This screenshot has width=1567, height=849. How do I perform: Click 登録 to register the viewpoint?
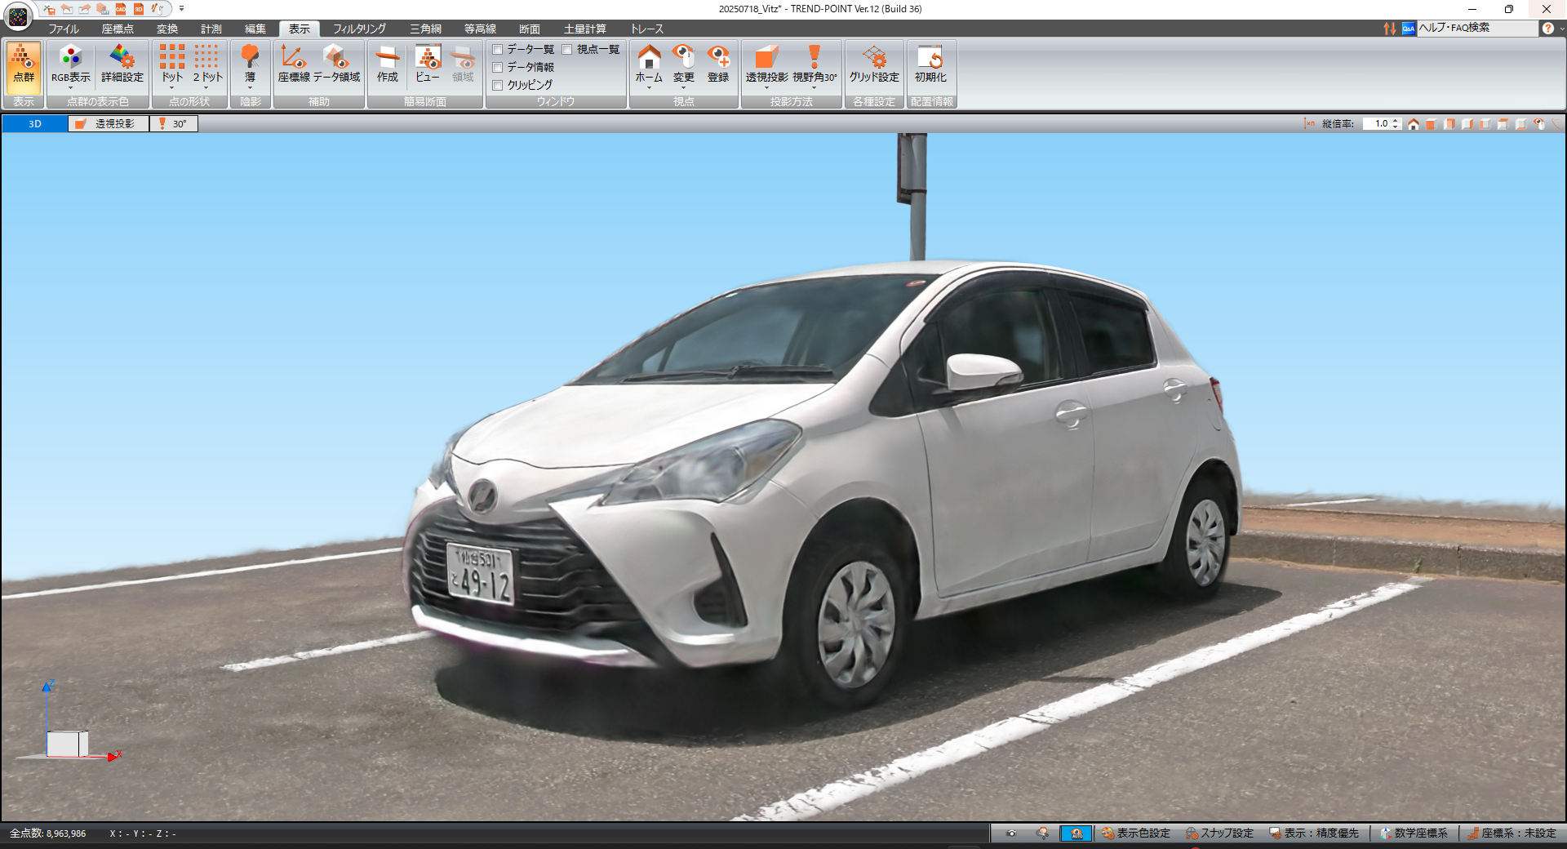[x=718, y=64]
